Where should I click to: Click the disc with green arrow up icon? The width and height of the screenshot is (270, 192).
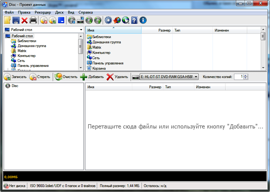pyautogui.click(x=98, y=20)
